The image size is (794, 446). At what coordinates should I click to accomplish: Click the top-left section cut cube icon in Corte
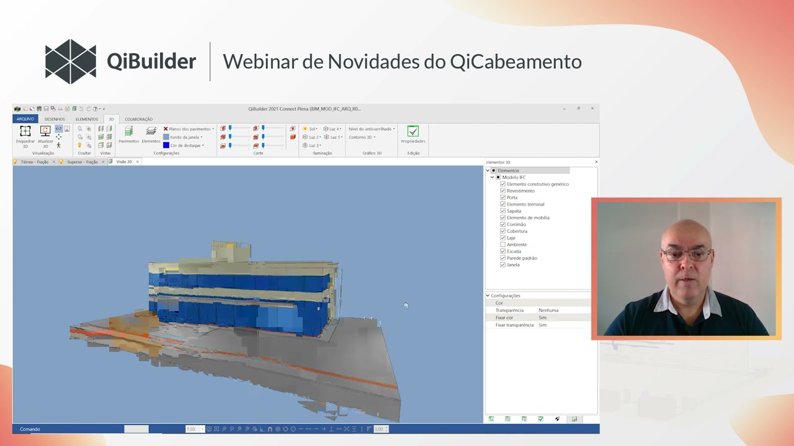pos(223,129)
